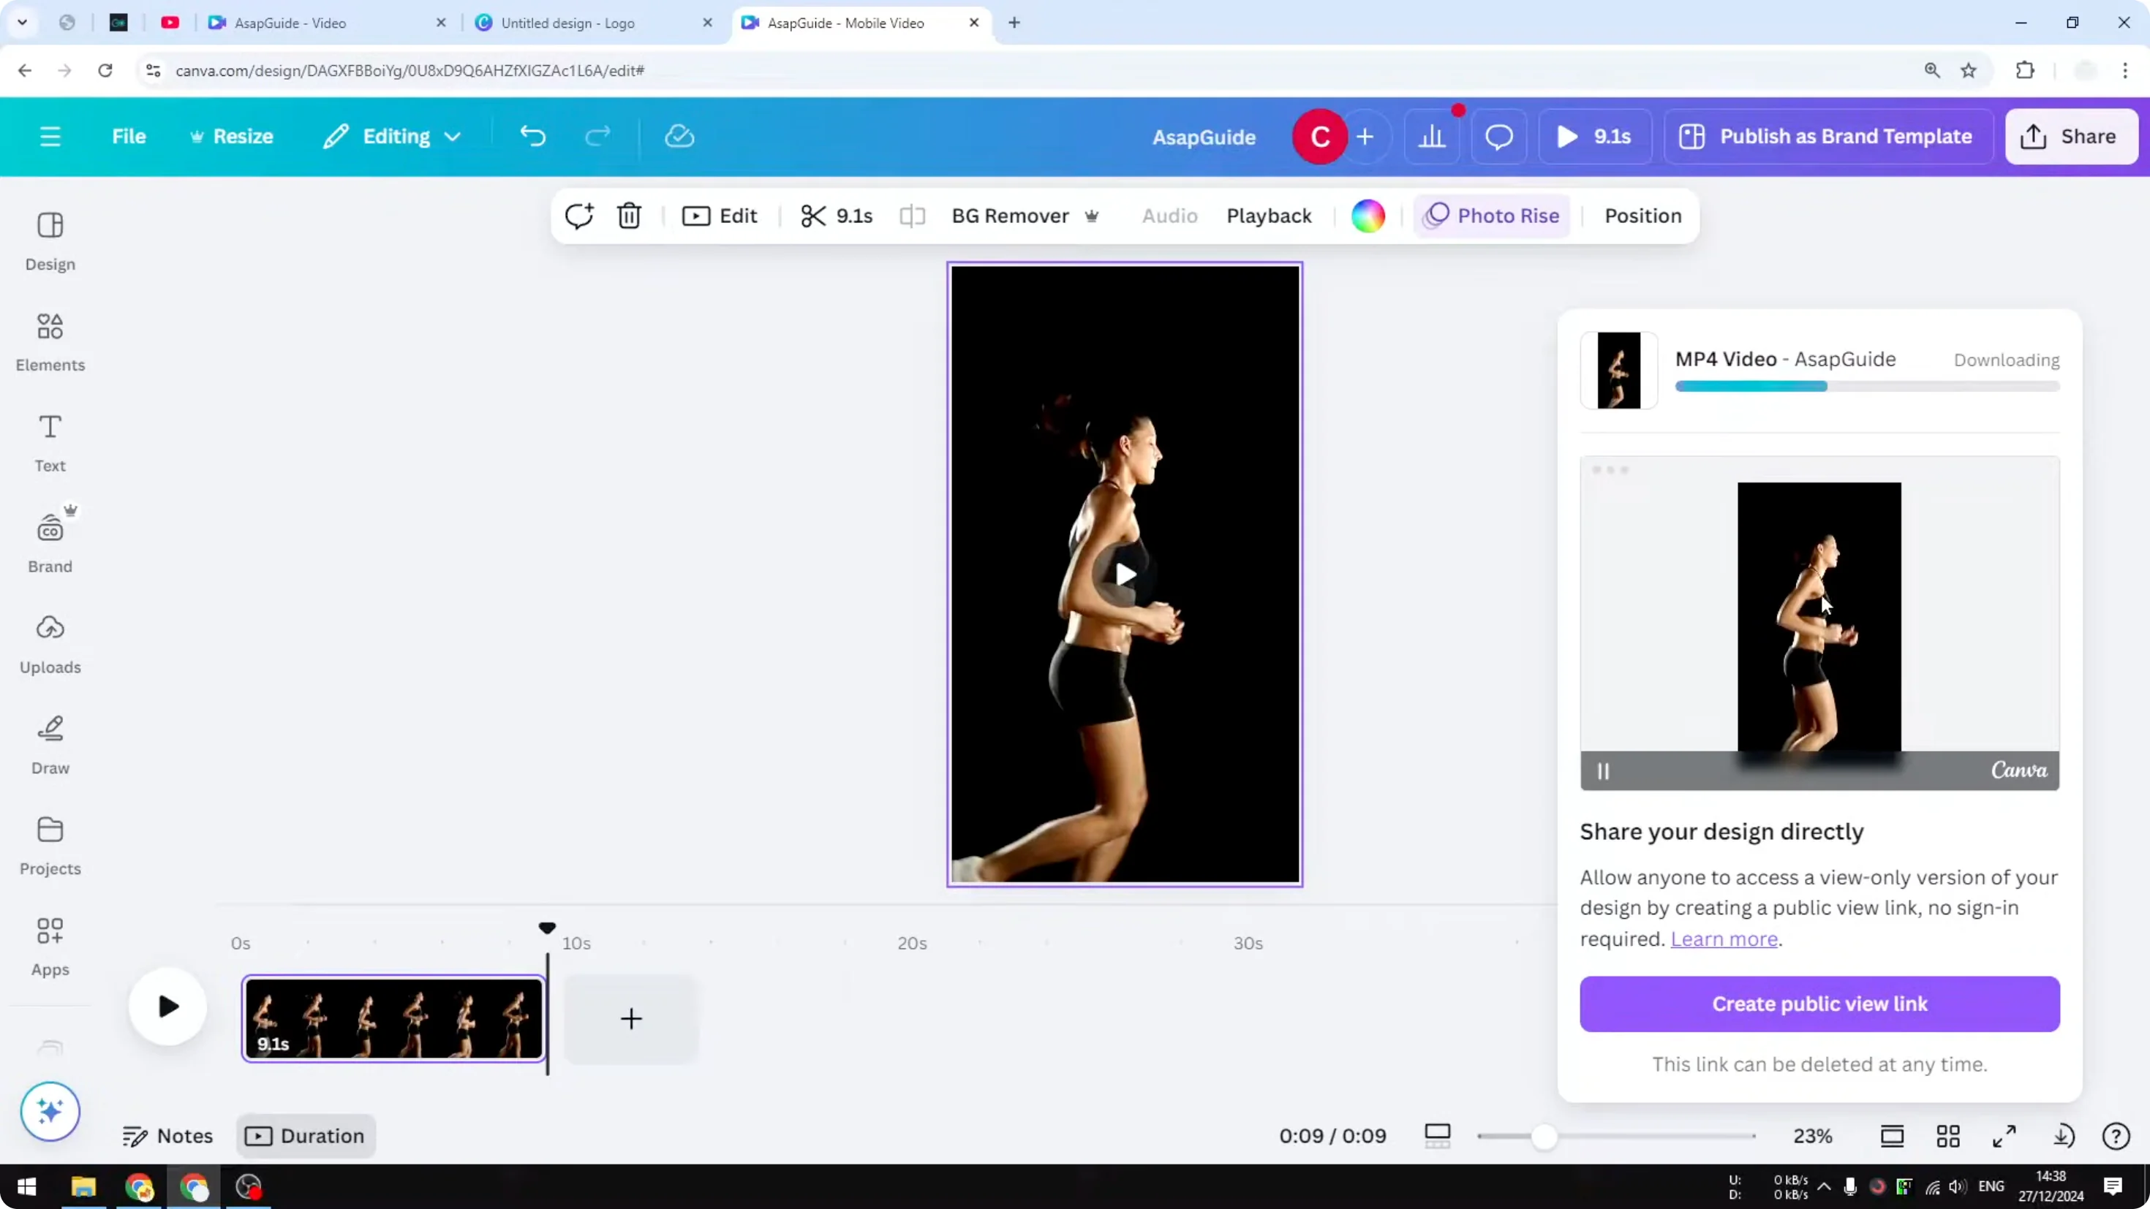
Task: Open the Learn more link
Action: 1725,939
